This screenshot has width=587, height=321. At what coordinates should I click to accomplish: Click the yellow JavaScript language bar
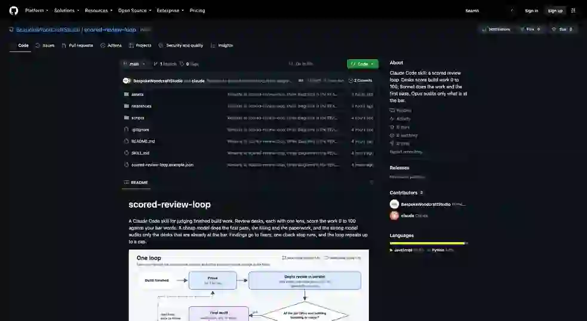[x=427, y=243]
